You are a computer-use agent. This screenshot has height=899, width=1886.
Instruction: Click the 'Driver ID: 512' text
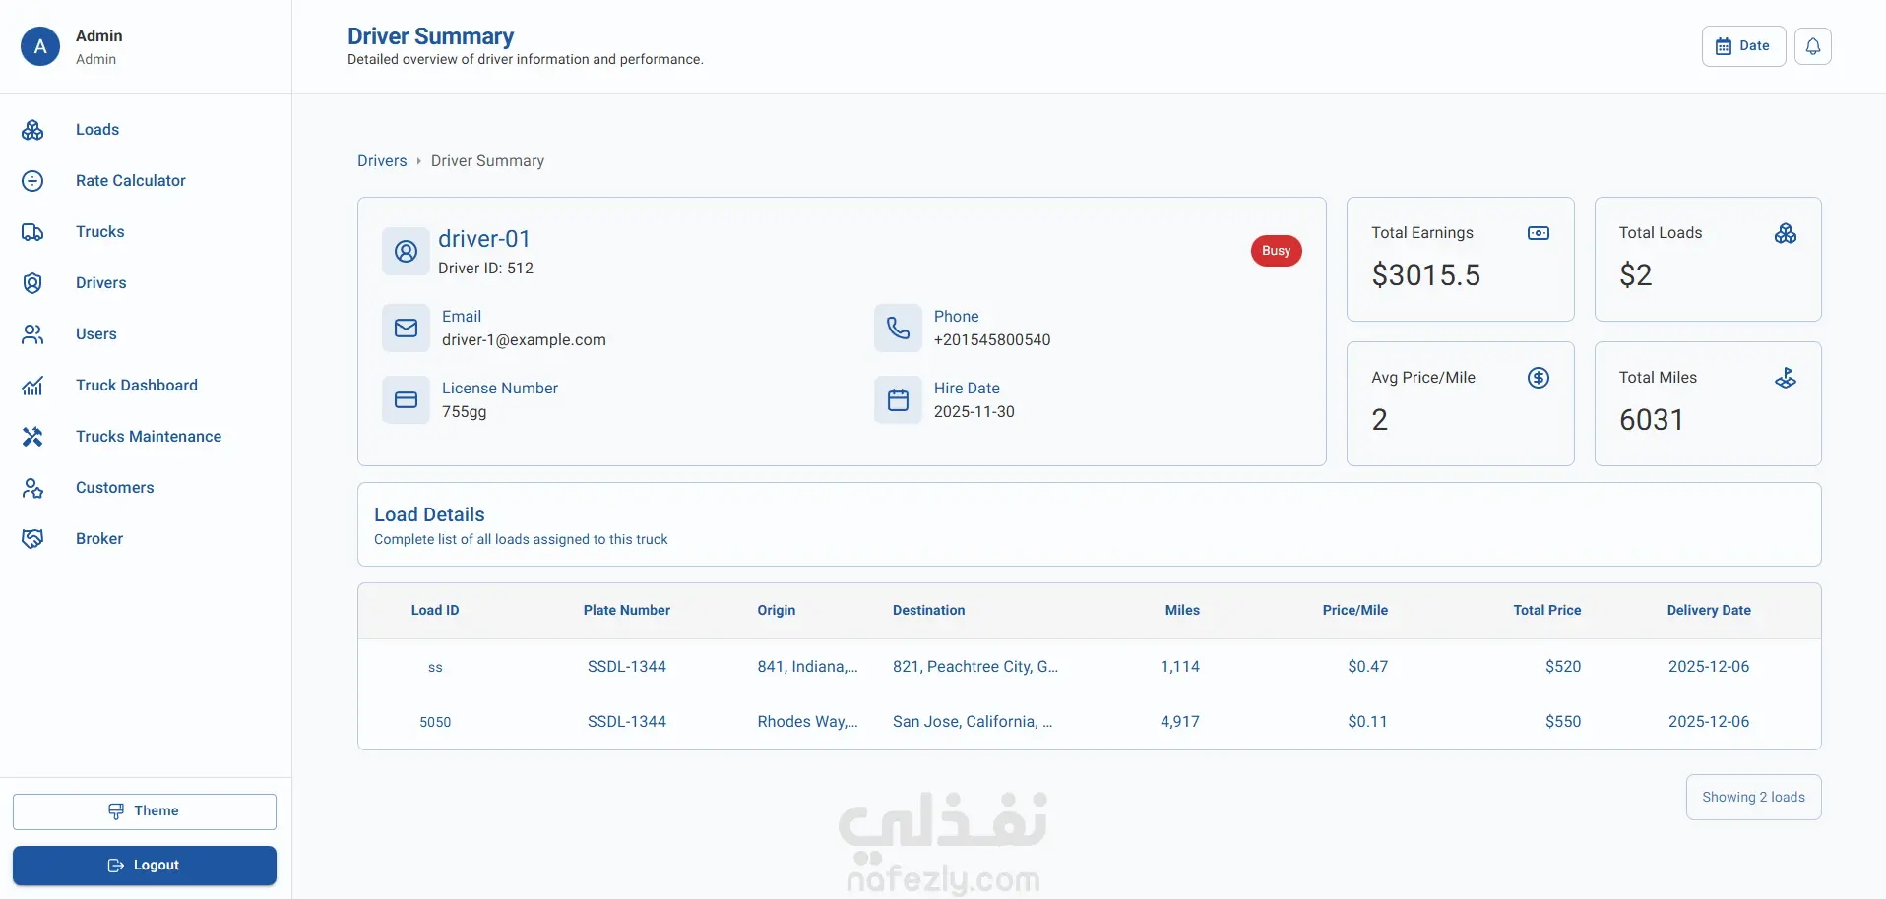coord(485,269)
